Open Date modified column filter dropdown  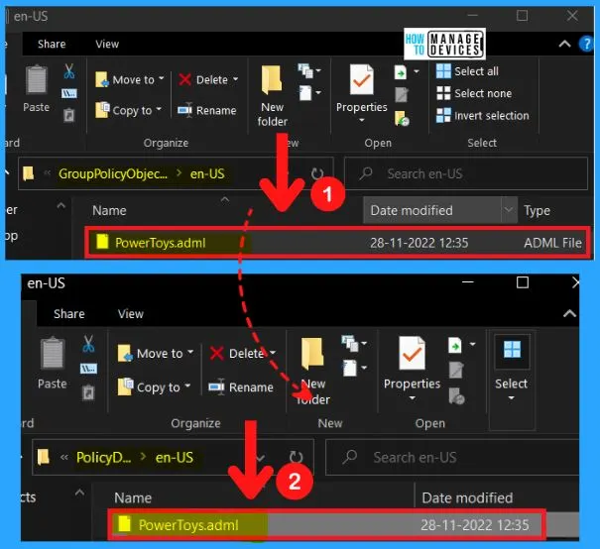pyautogui.click(x=509, y=210)
